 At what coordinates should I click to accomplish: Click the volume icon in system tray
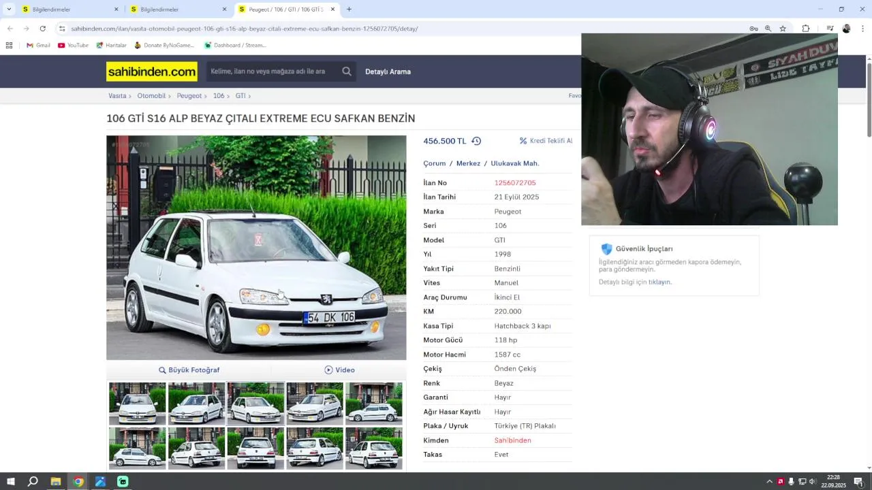813,482
